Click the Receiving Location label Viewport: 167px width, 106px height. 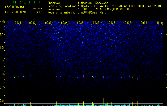[x=62, y=6]
